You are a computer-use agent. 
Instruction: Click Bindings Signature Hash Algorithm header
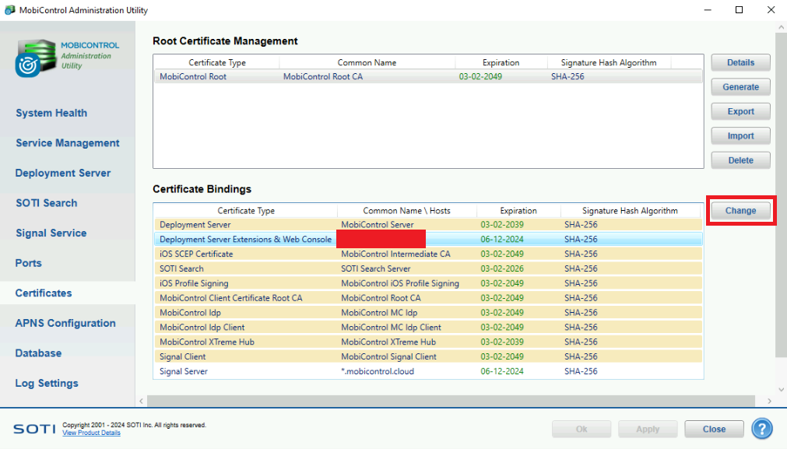pyautogui.click(x=630, y=211)
